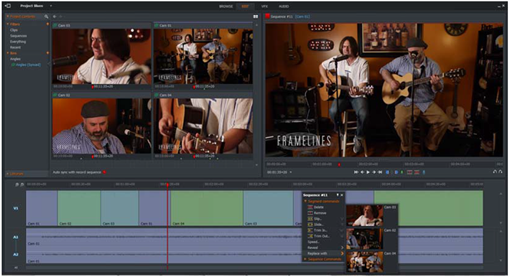Go back with the left arrow
The image size is (510, 277).
tap(55, 17)
